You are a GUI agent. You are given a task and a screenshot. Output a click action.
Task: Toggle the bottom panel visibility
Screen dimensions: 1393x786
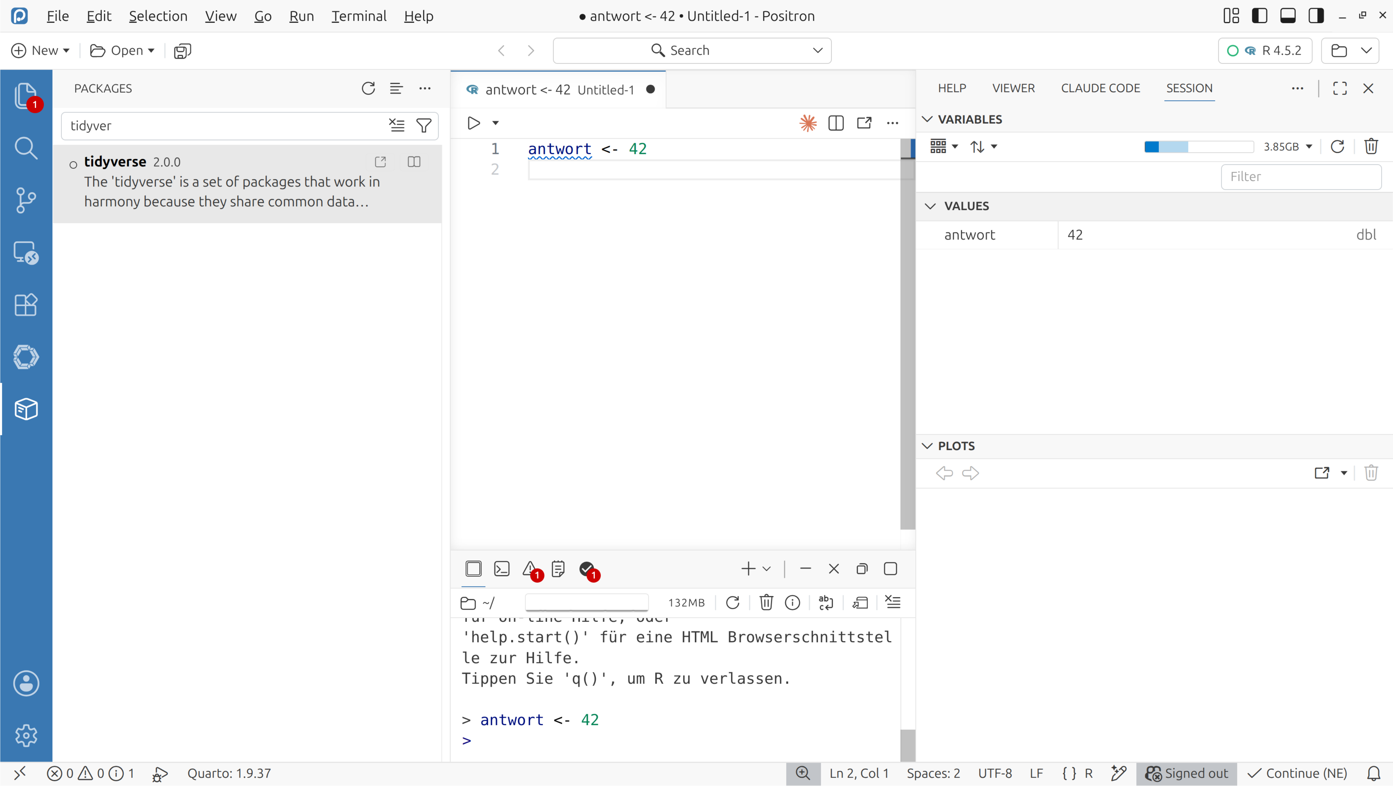1287,16
